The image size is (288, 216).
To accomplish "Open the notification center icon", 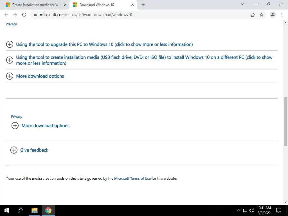I will click(x=279, y=210).
